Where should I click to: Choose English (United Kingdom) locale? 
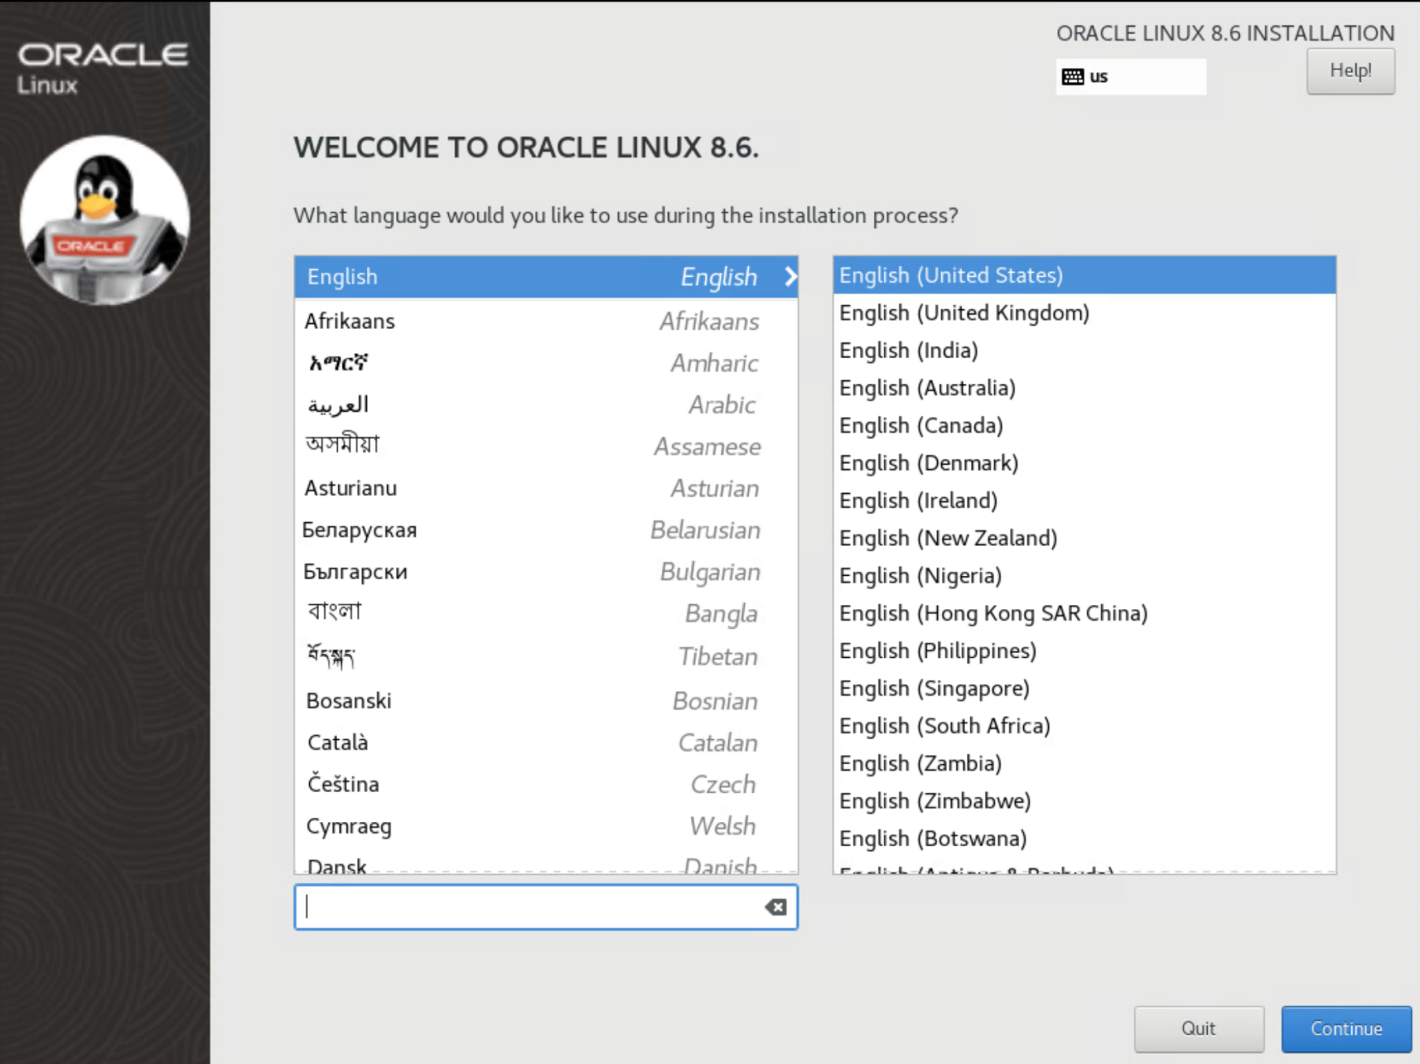click(1085, 313)
